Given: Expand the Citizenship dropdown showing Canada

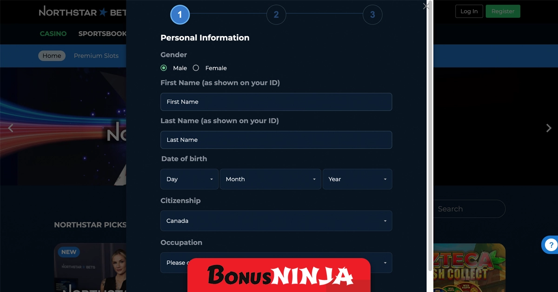Looking at the screenshot, I should pos(276,221).
